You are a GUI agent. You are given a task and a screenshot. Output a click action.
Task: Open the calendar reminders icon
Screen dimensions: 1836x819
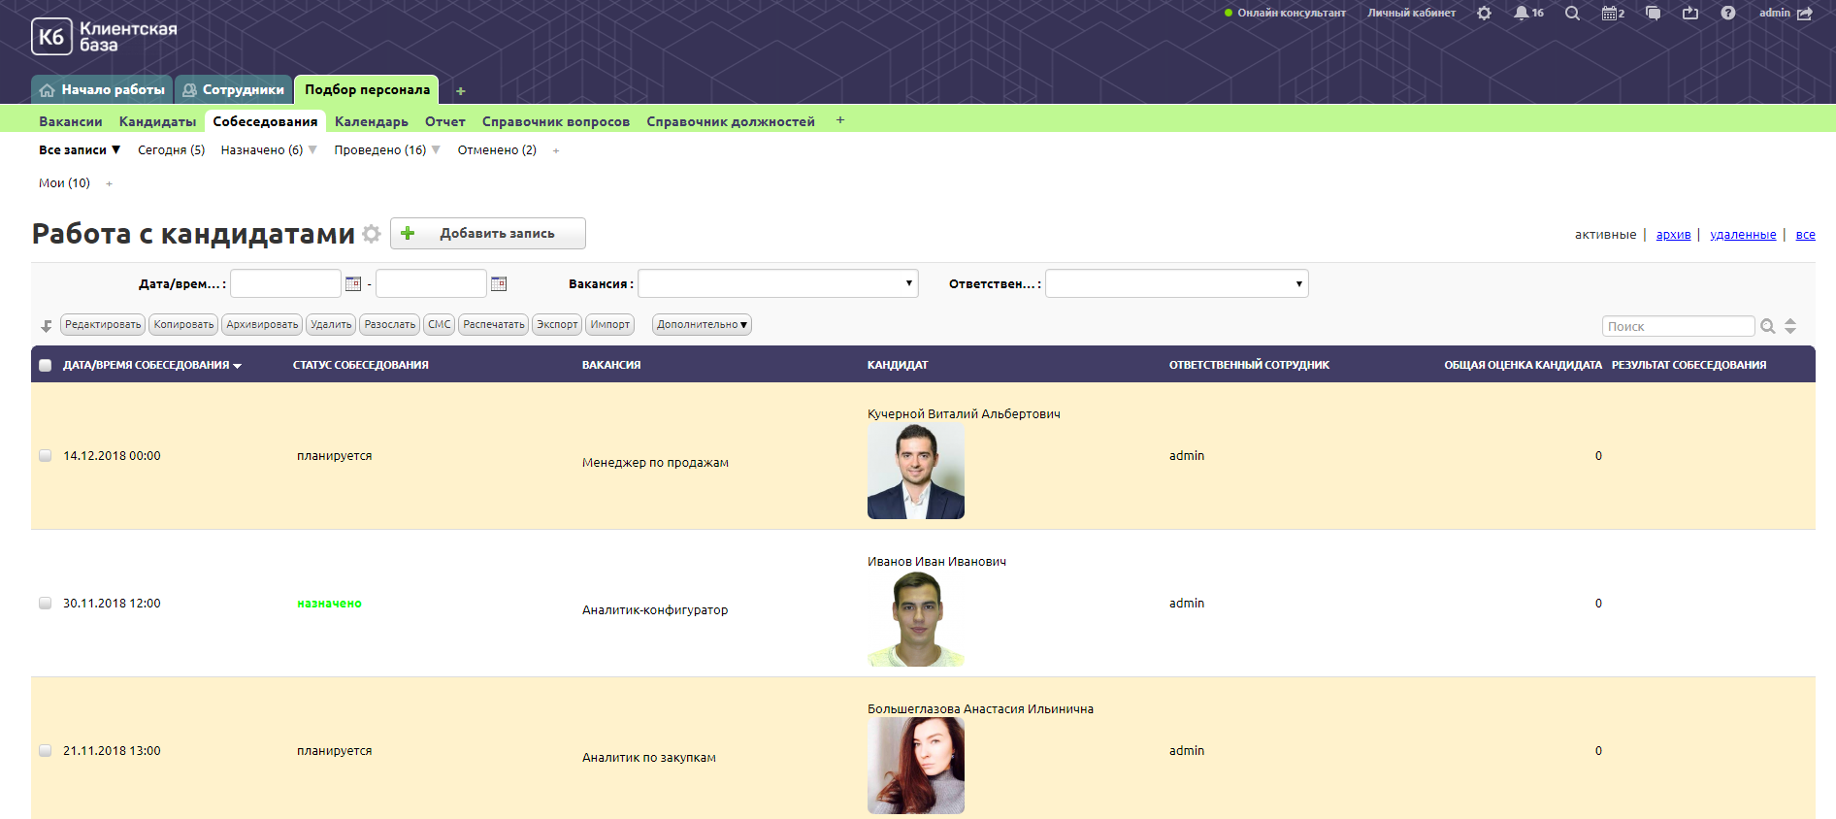point(1611,14)
